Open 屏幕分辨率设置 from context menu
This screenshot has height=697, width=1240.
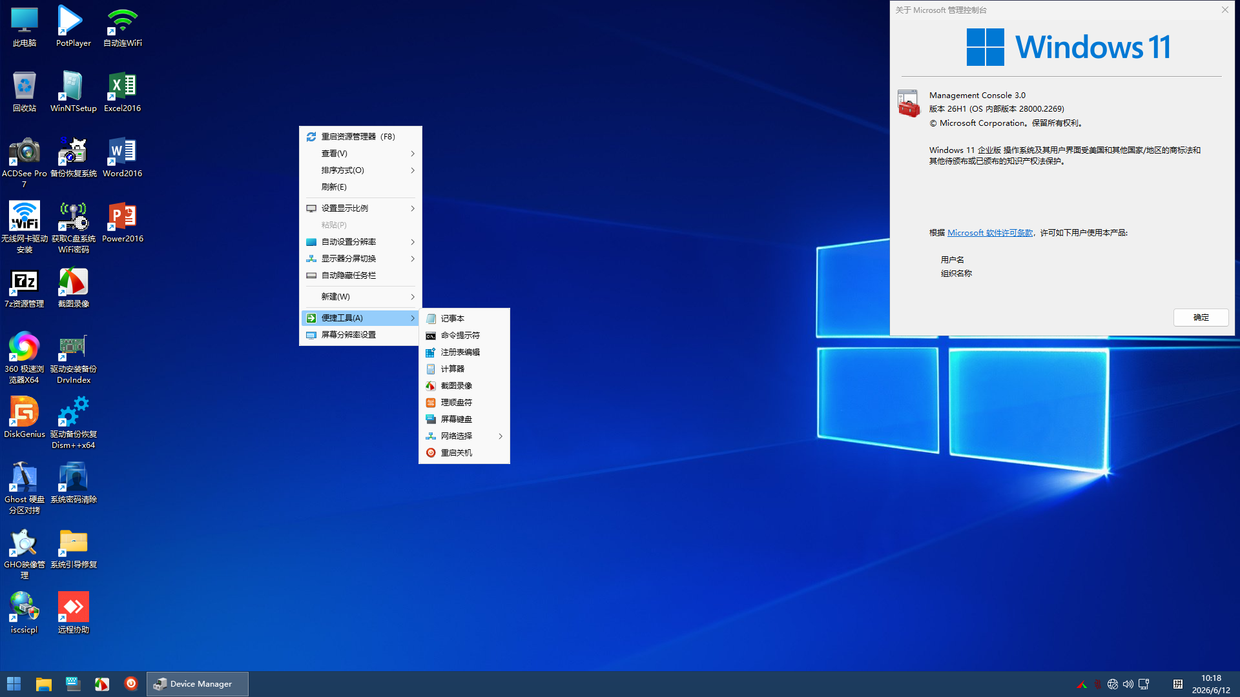tap(360, 335)
